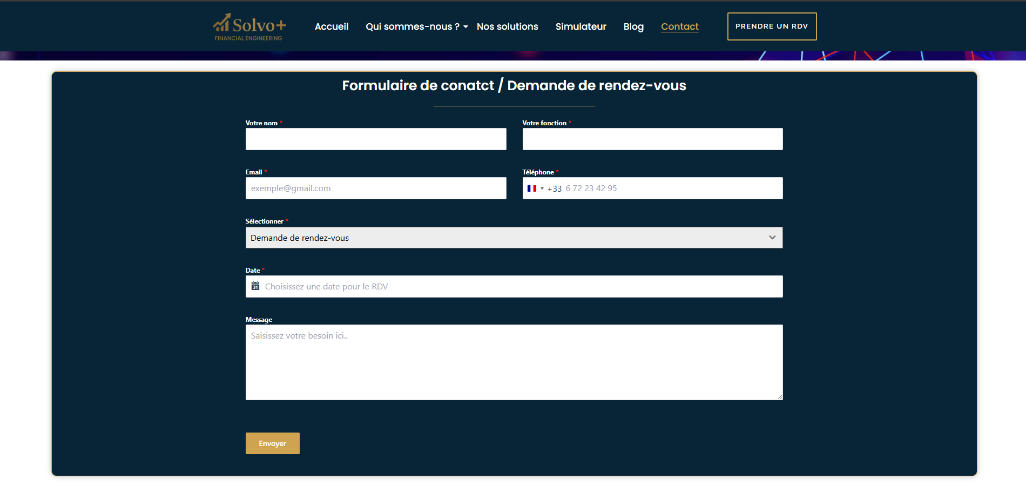Click the resize handle of the Message box
Viewport: 1026px width, 486px height.
coord(780,397)
